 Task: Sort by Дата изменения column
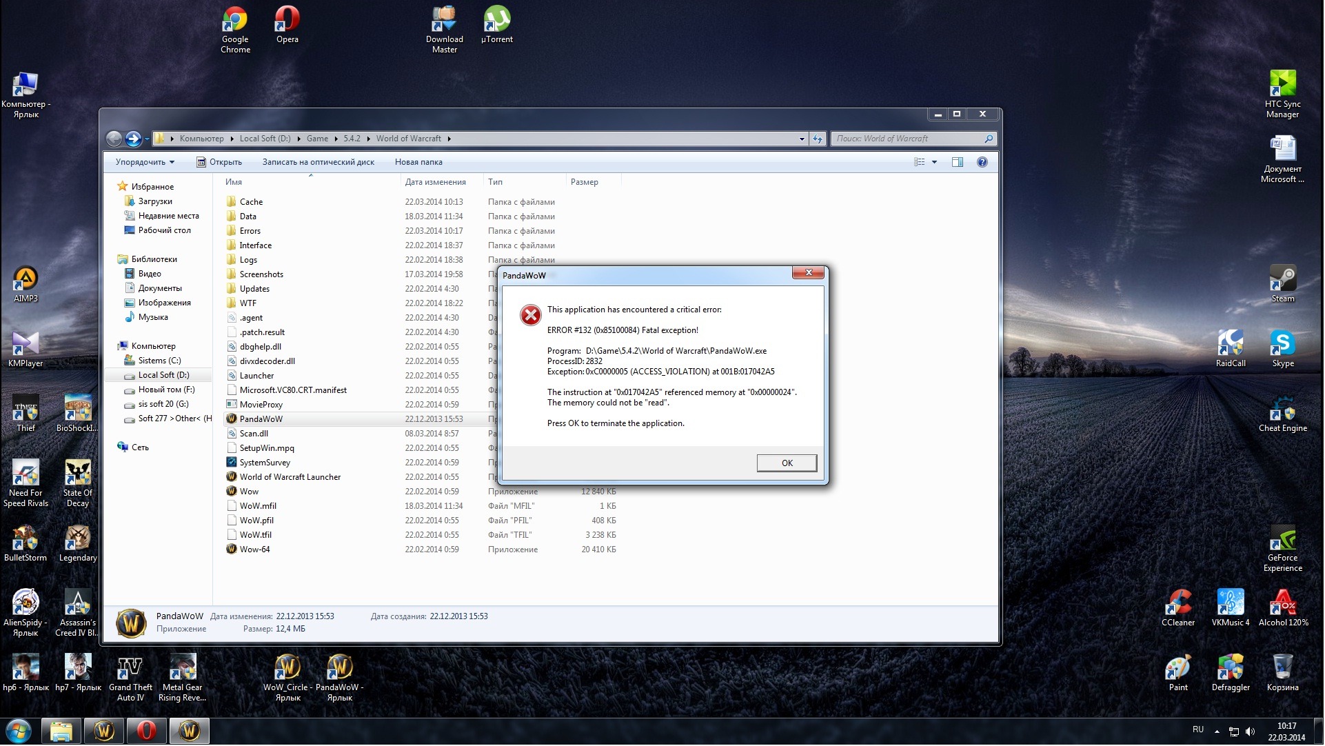point(435,182)
